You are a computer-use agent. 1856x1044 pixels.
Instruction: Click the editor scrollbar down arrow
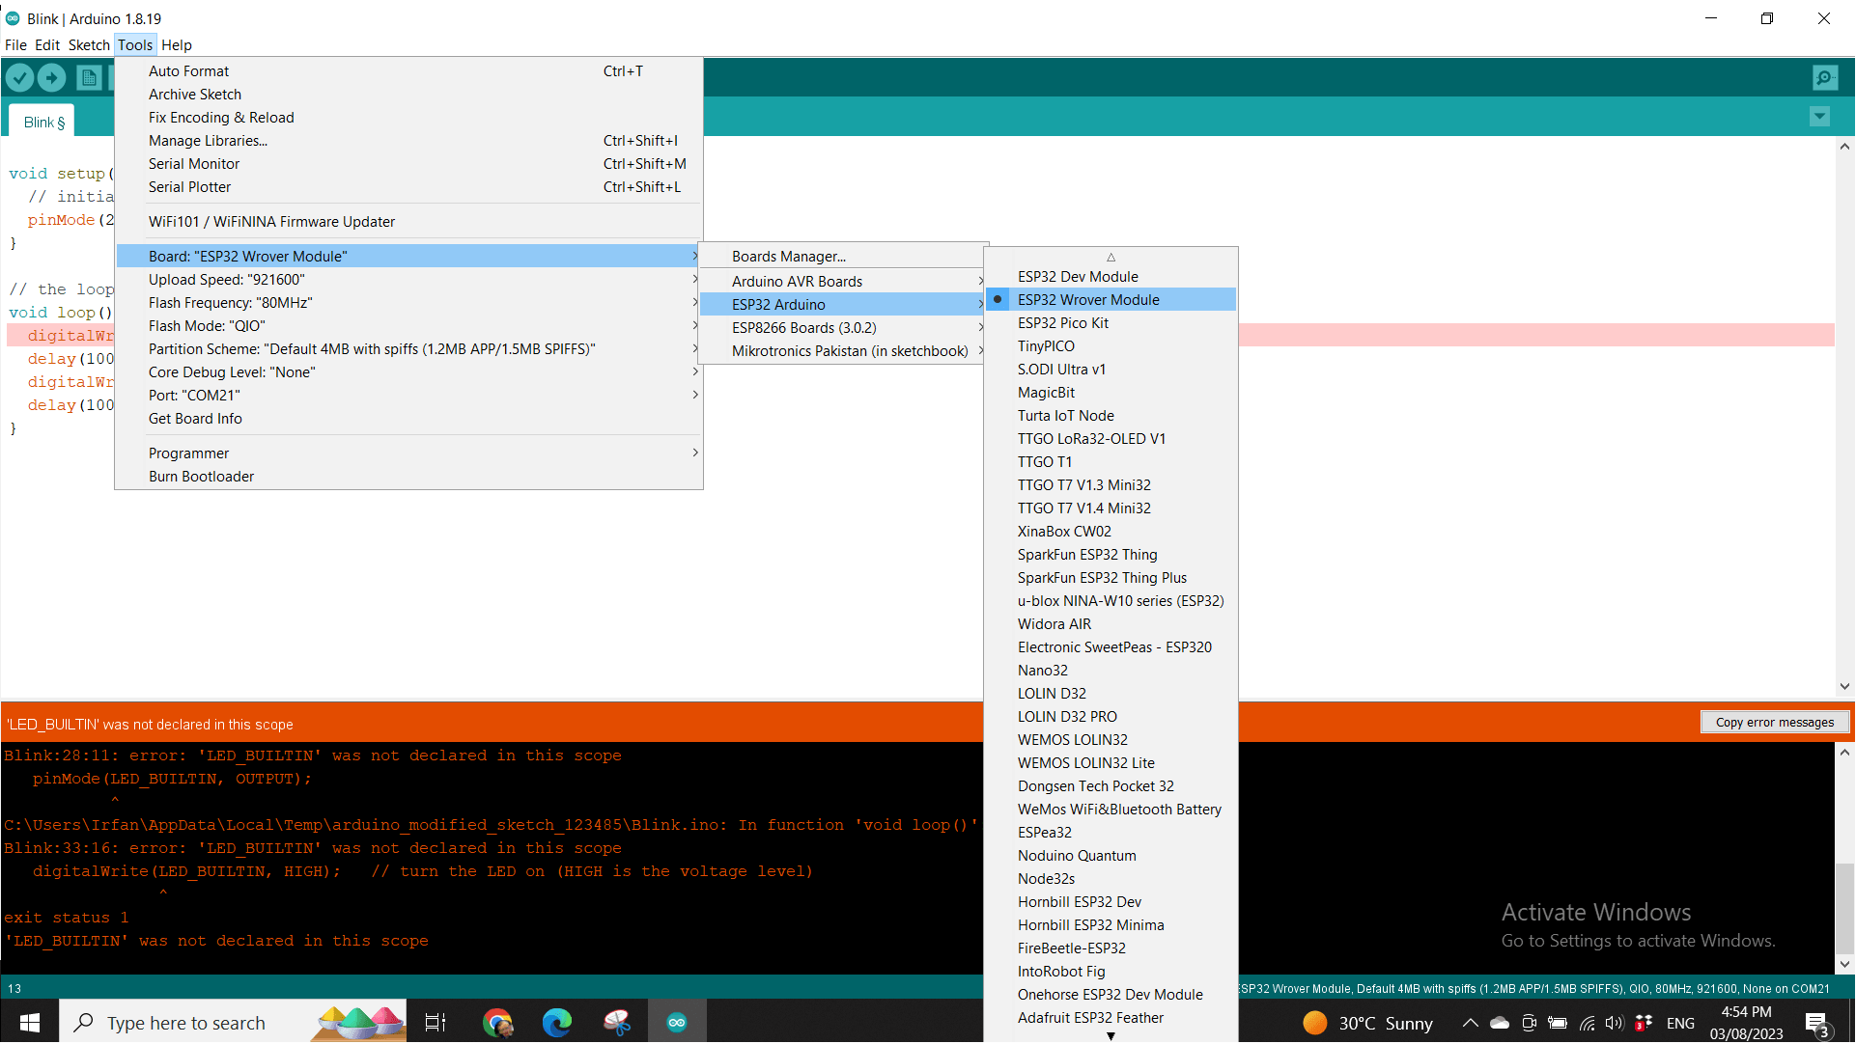tap(1844, 687)
